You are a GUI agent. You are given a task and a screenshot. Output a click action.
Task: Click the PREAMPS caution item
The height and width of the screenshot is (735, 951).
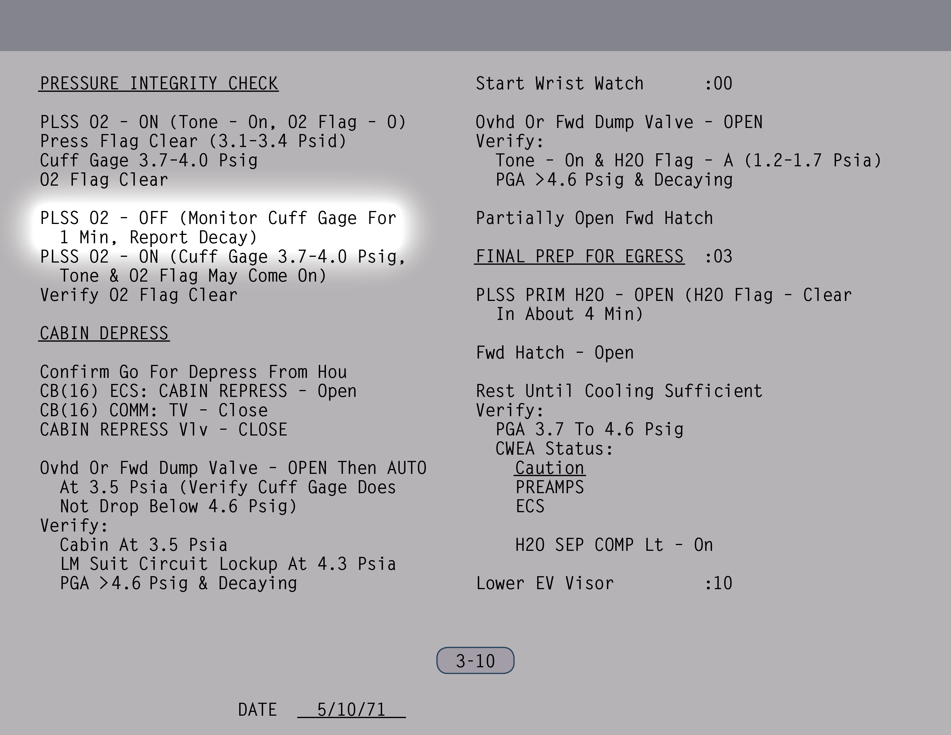(550, 487)
